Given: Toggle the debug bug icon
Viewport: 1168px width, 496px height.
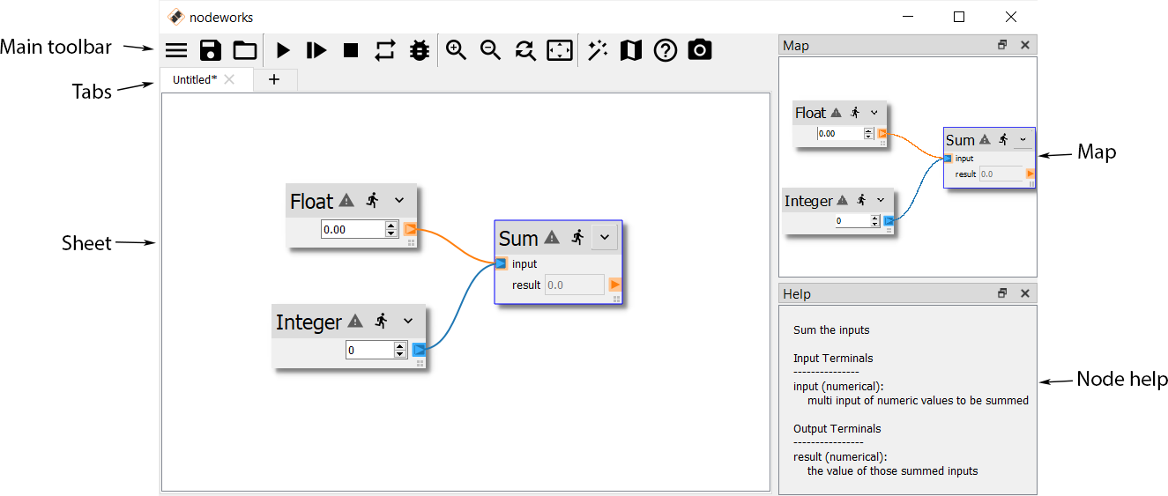Looking at the screenshot, I should [x=420, y=50].
